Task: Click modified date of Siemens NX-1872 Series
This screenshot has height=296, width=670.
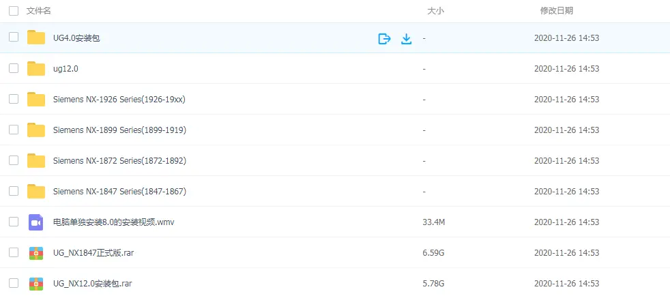Action: click(x=566, y=161)
